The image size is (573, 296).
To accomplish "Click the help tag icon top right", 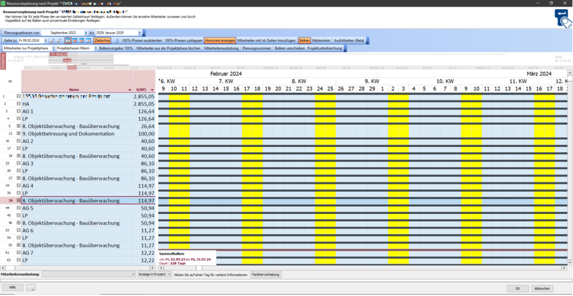I will click(x=562, y=18).
